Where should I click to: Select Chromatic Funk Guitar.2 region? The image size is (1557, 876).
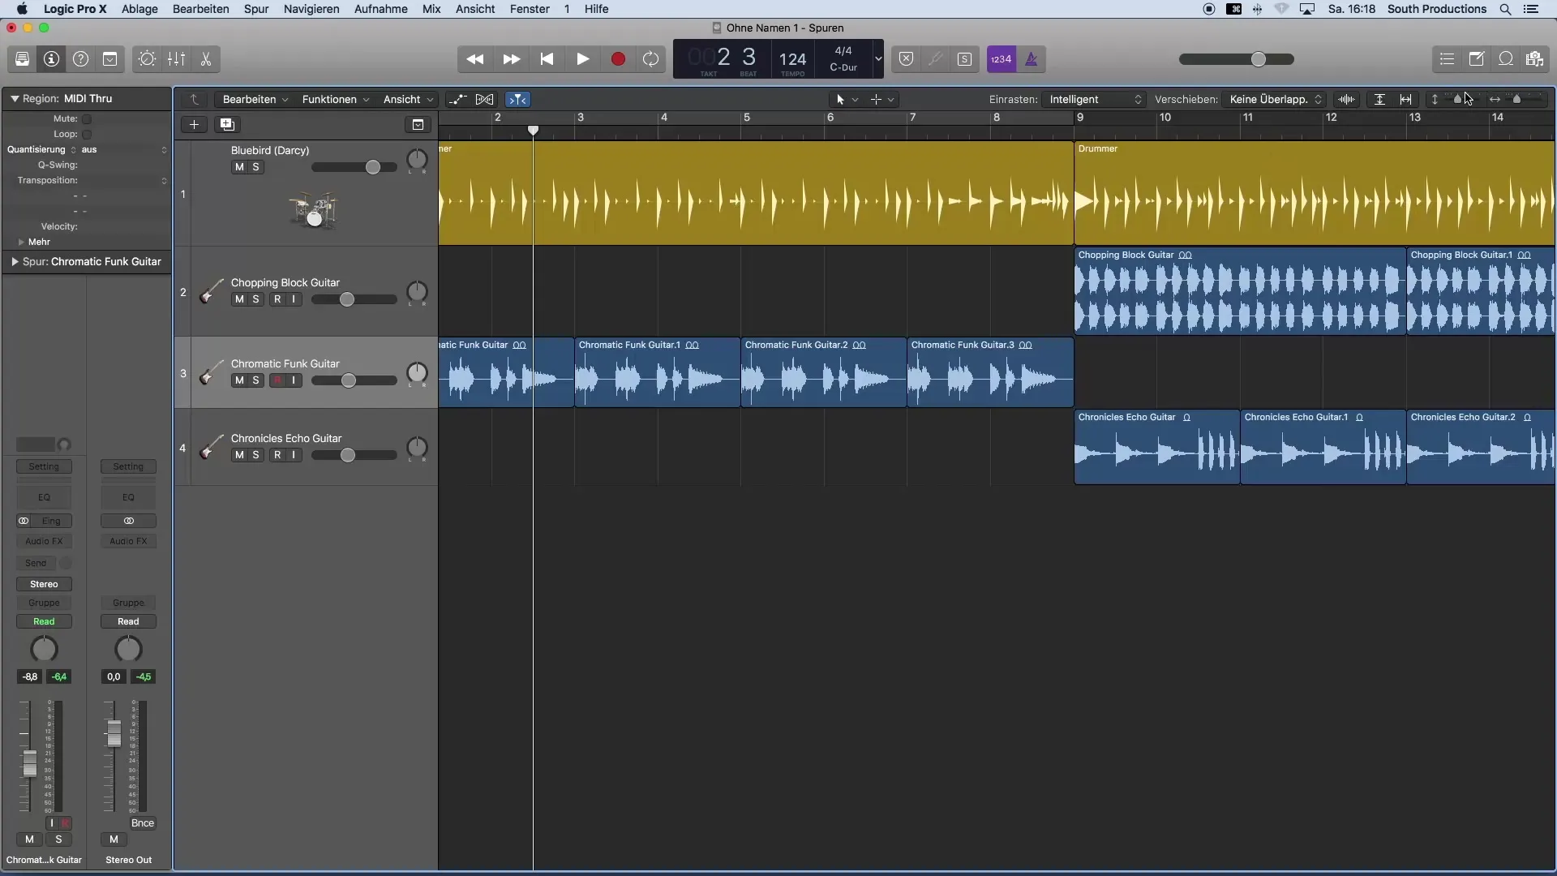coord(823,372)
